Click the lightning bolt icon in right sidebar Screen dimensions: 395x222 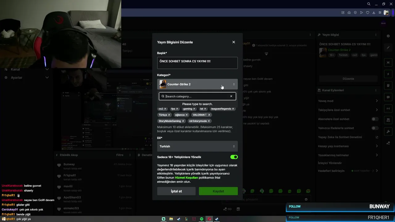[x=388, y=74]
